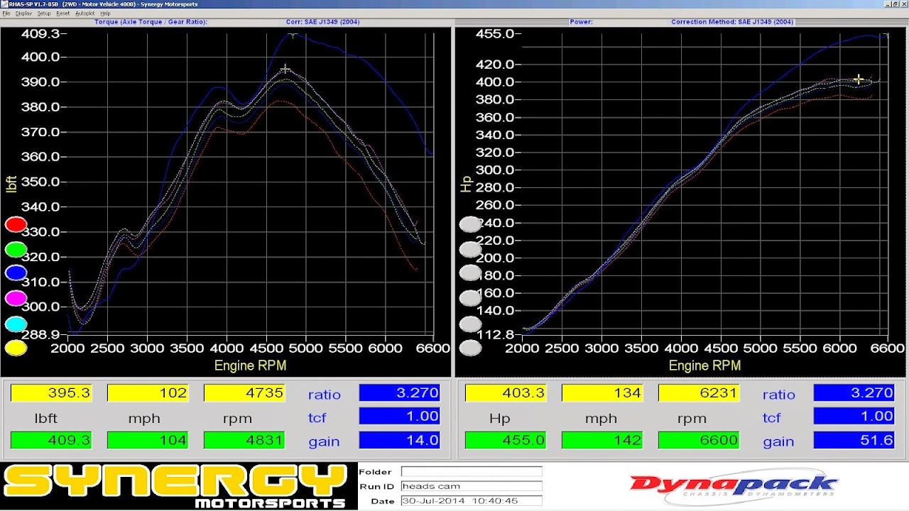Screen dimensions: 909x511
Task: Click the fourth gray run button in power graph
Action: (470, 299)
